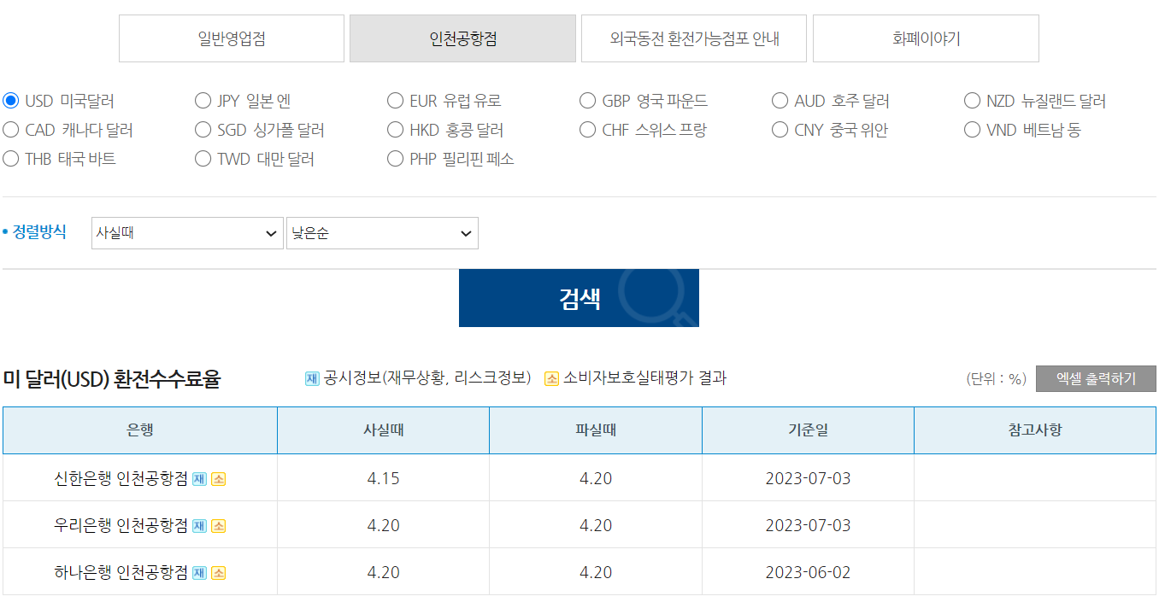Click 공시정보 icon beside 우리은행 인천공항점
Screen dimensions: 1165x608
(x=199, y=525)
